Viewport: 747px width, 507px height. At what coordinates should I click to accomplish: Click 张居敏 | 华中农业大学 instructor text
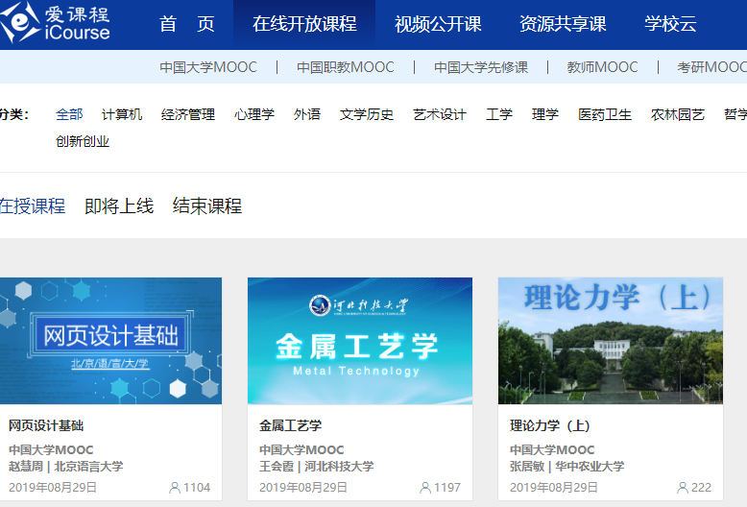(566, 466)
